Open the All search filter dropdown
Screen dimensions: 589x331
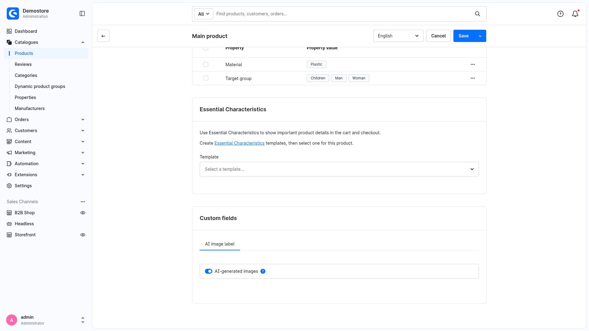pos(204,14)
